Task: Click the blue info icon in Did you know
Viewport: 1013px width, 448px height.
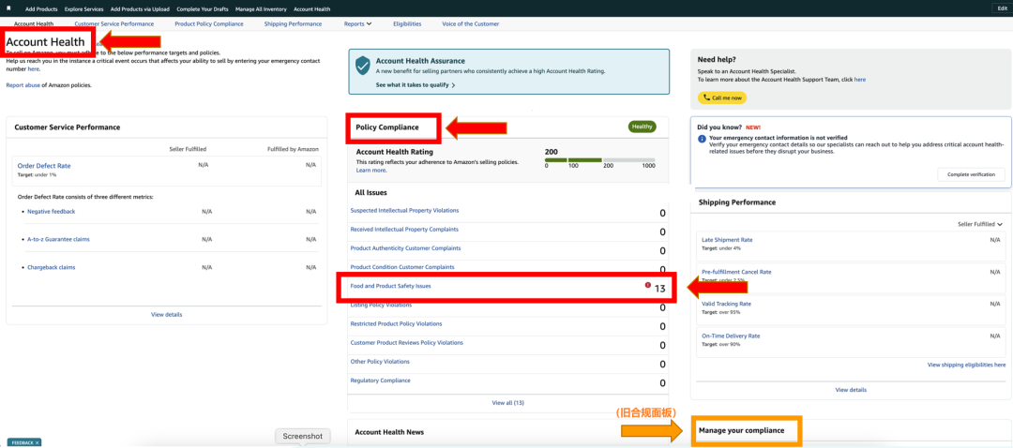Action: tap(702, 139)
